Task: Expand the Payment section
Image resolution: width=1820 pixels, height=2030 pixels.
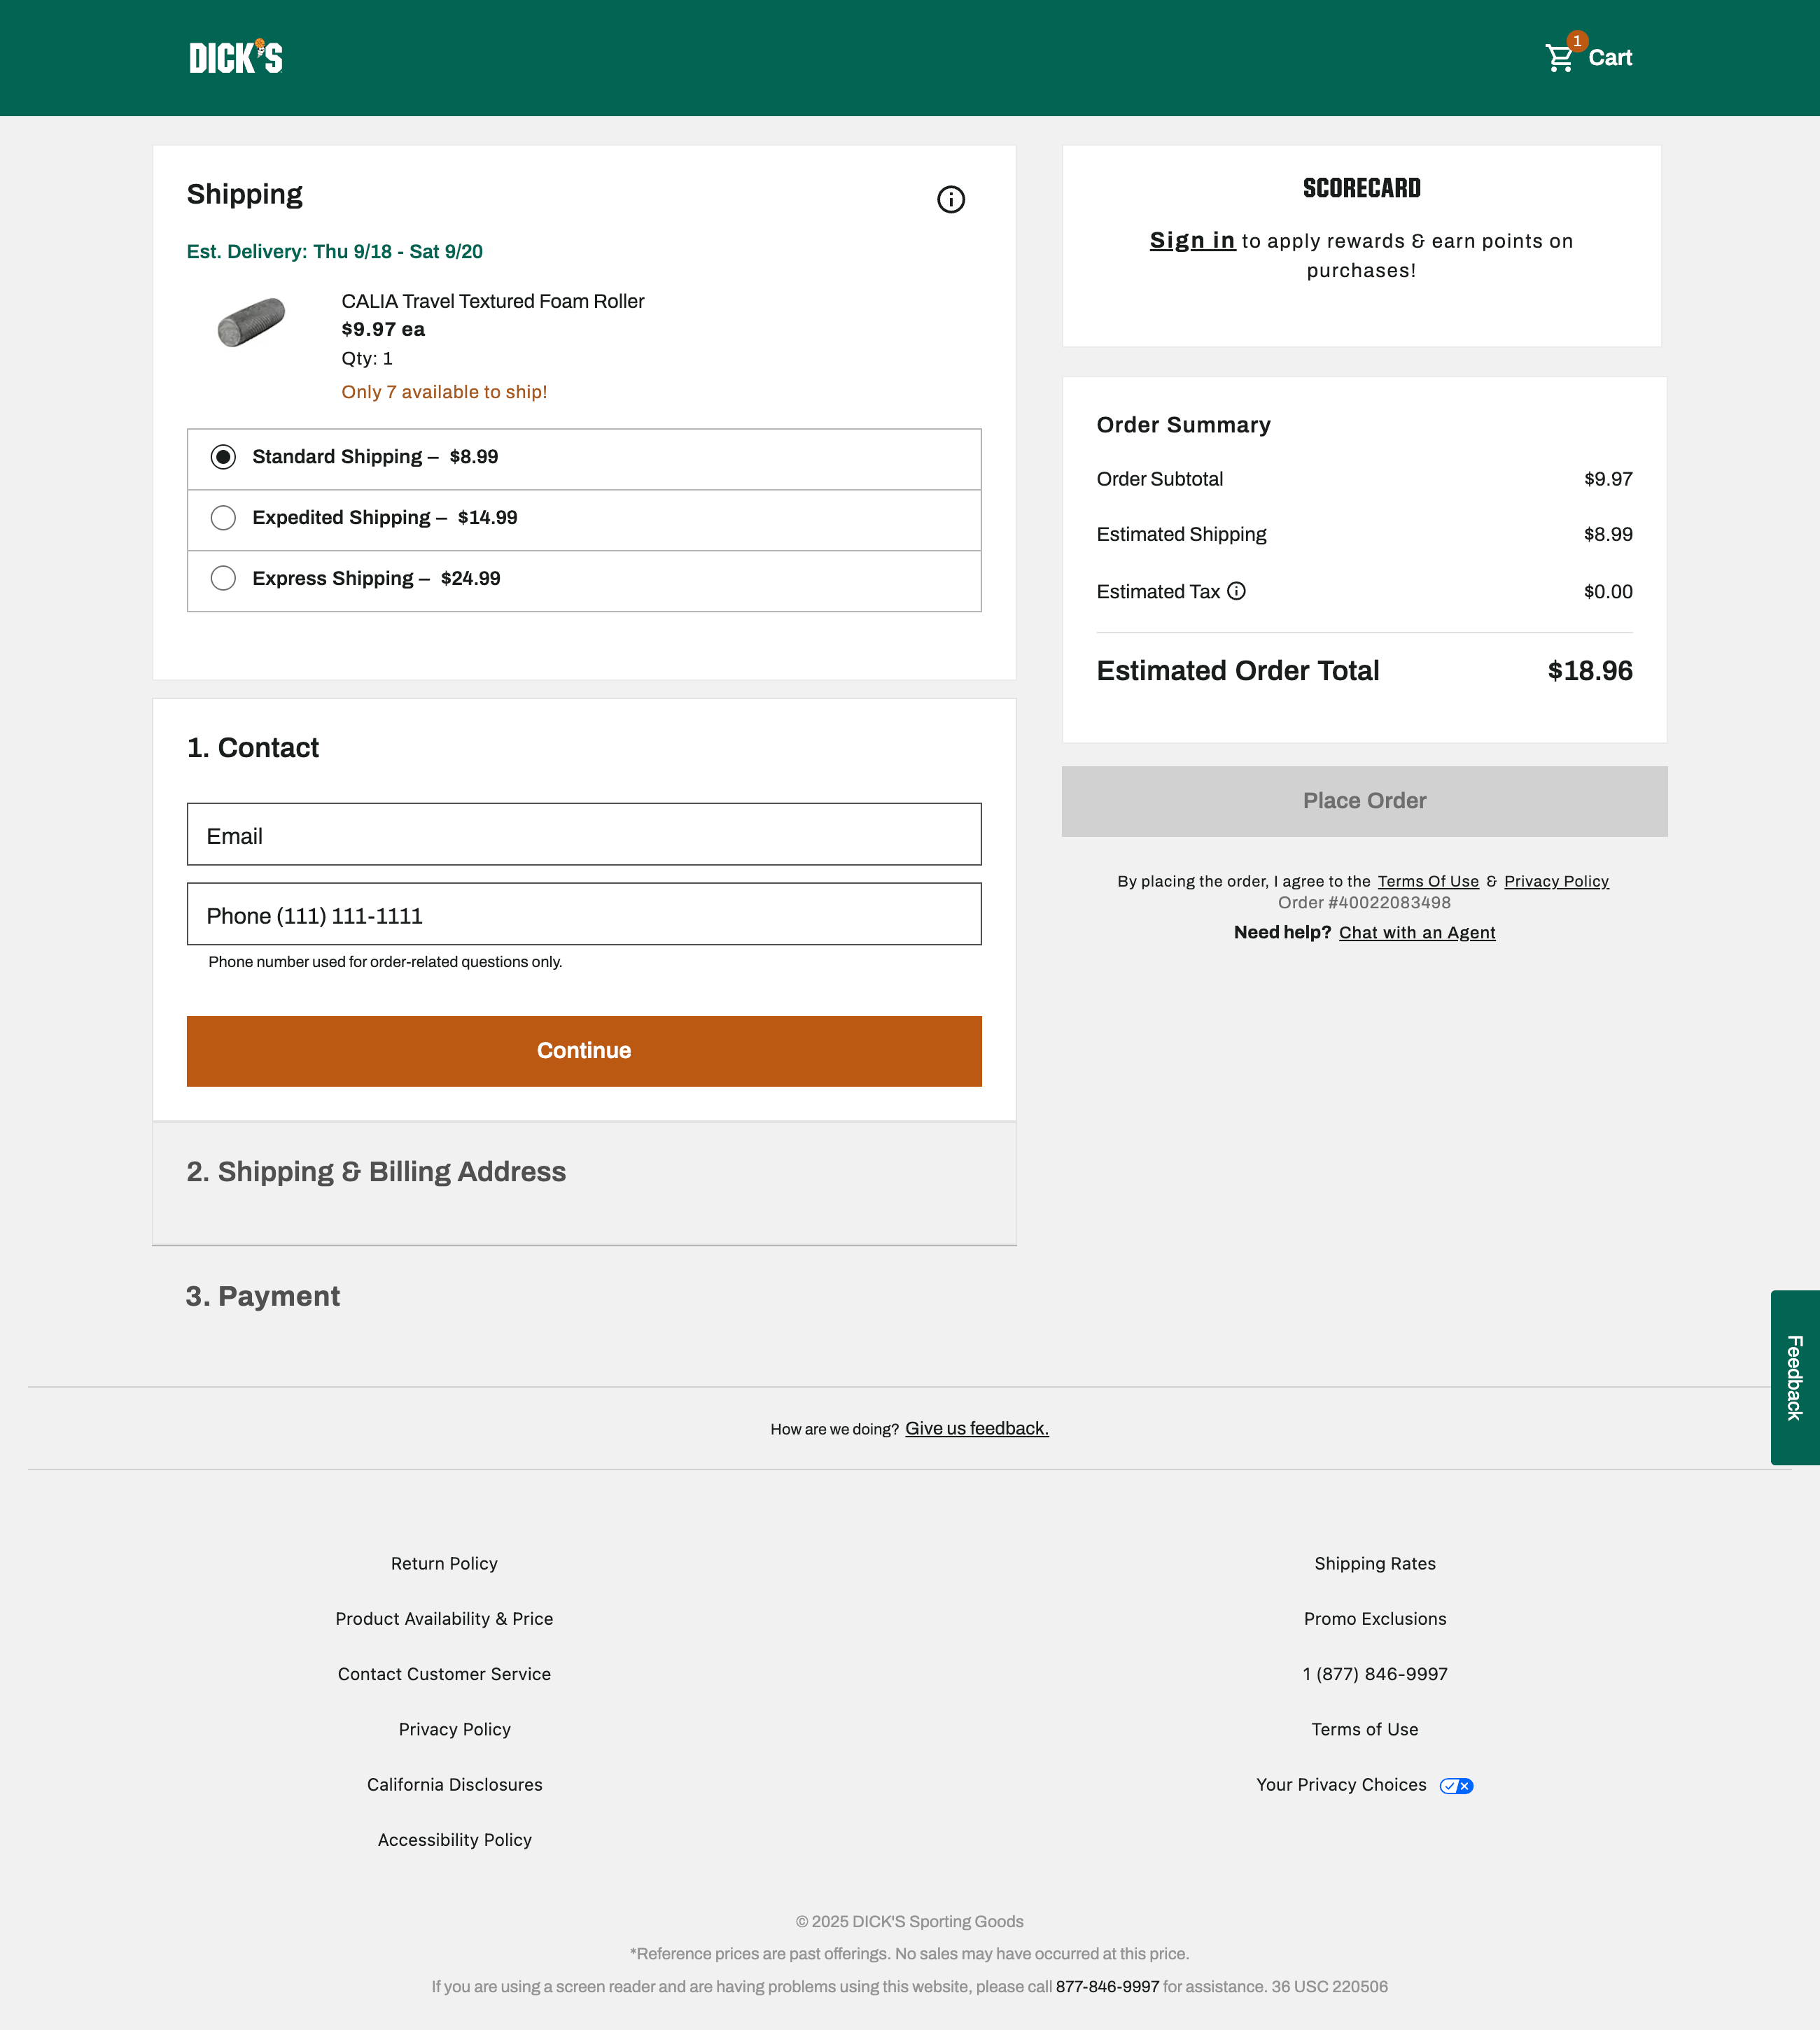Action: (x=262, y=1297)
